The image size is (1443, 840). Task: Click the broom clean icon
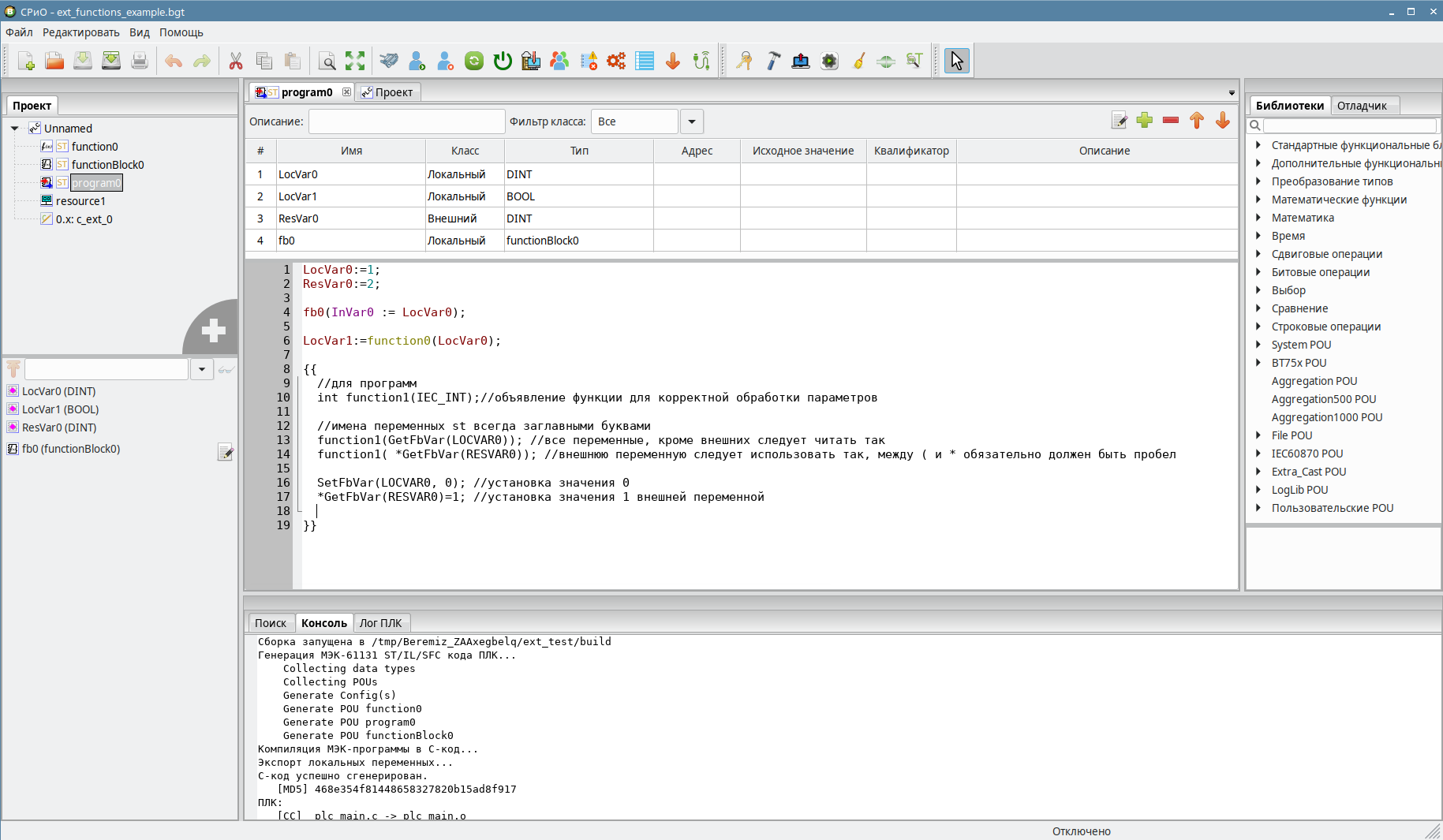(x=858, y=61)
